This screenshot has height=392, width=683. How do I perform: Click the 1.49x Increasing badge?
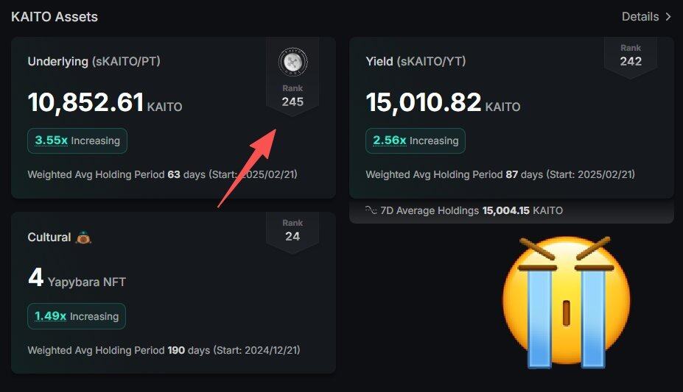77,316
